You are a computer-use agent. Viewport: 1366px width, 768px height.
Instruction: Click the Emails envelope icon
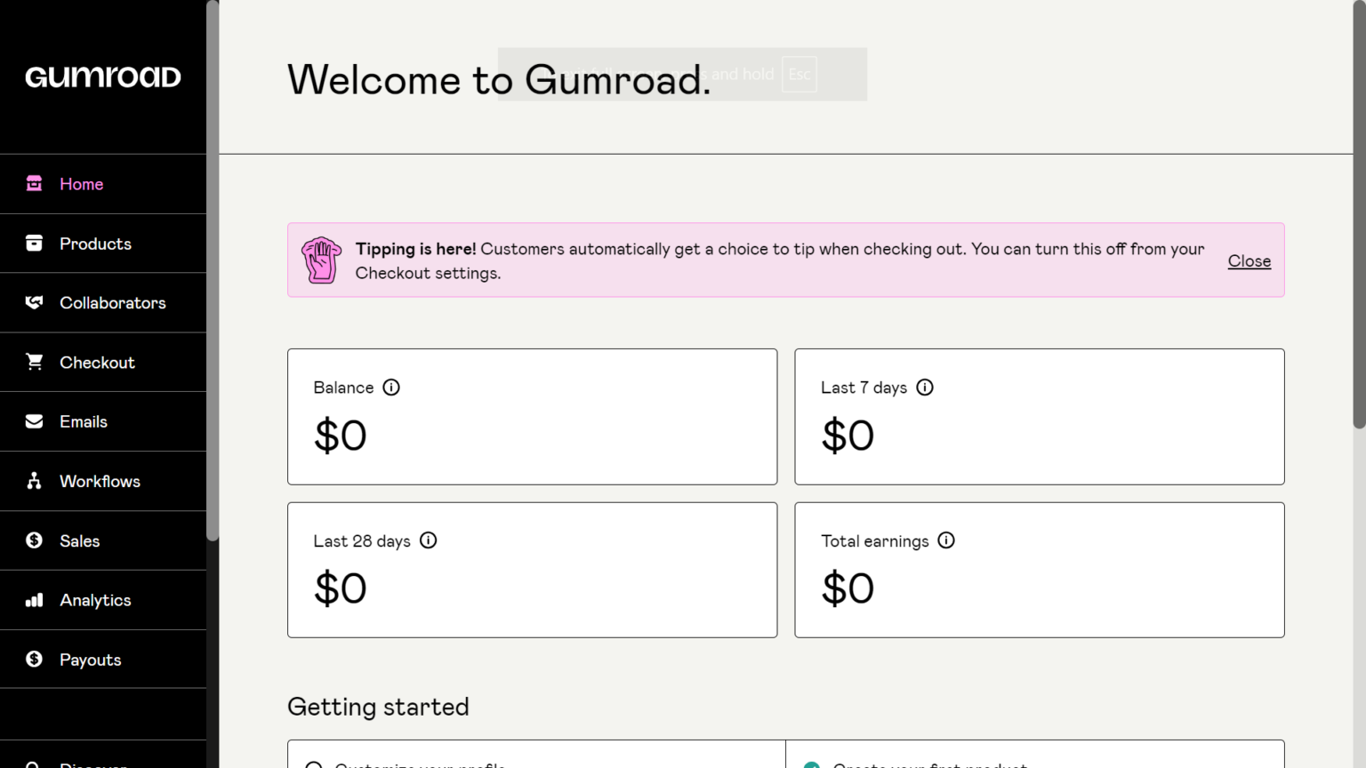point(35,421)
